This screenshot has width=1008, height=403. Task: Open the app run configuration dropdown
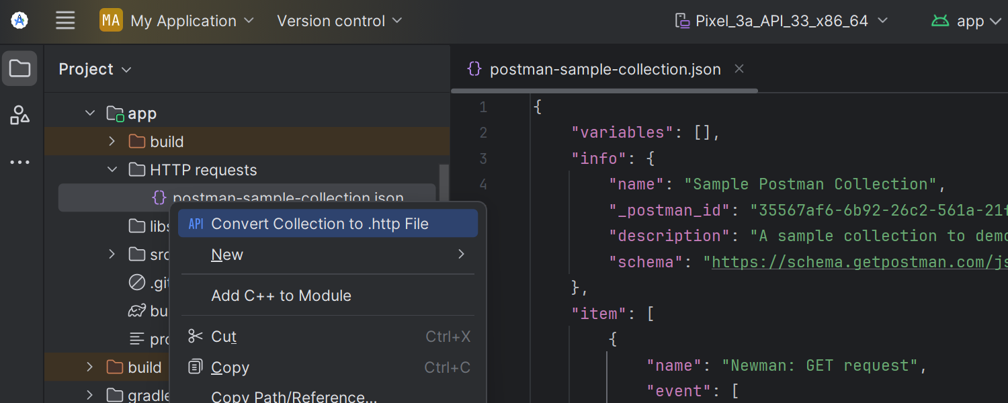click(966, 21)
